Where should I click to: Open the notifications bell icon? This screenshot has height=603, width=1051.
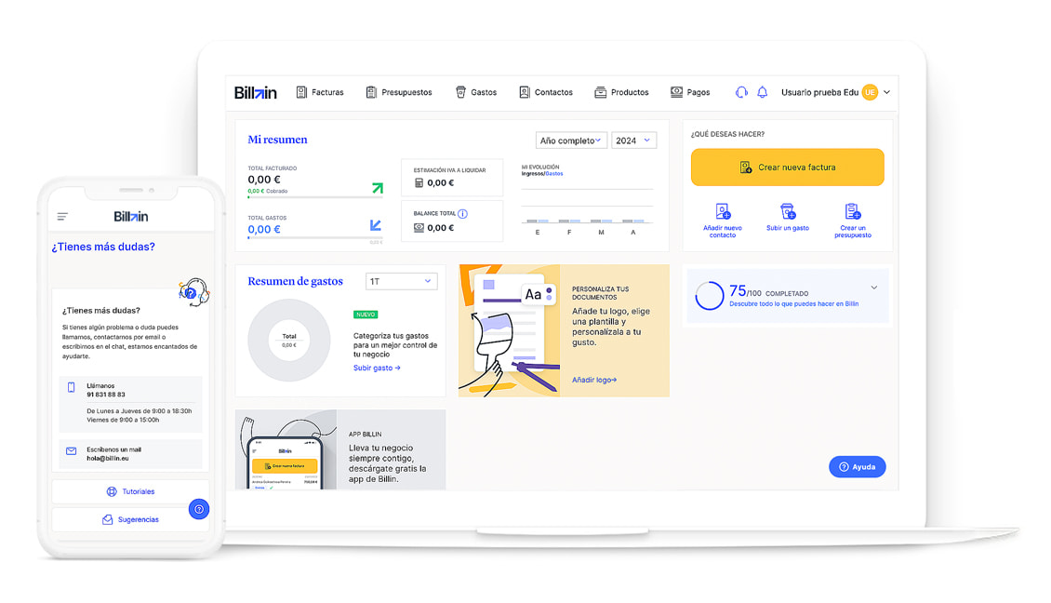762,92
